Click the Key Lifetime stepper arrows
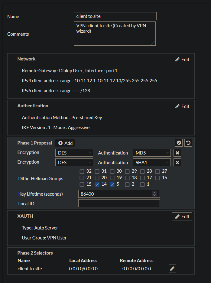The width and height of the screenshot is (211, 283). coord(155,194)
